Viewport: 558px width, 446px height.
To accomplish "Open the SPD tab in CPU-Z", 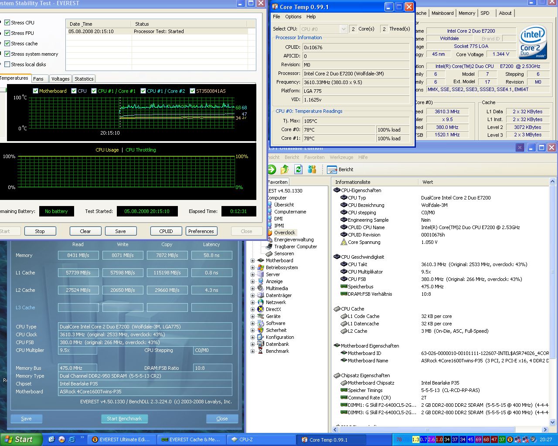I will (485, 13).
